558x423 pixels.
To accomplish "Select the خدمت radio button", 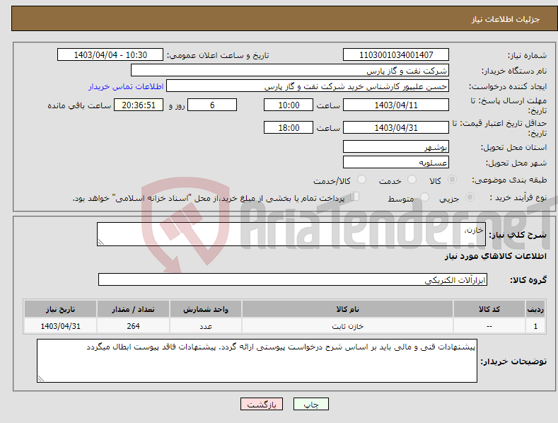I will click(x=412, y=180).
